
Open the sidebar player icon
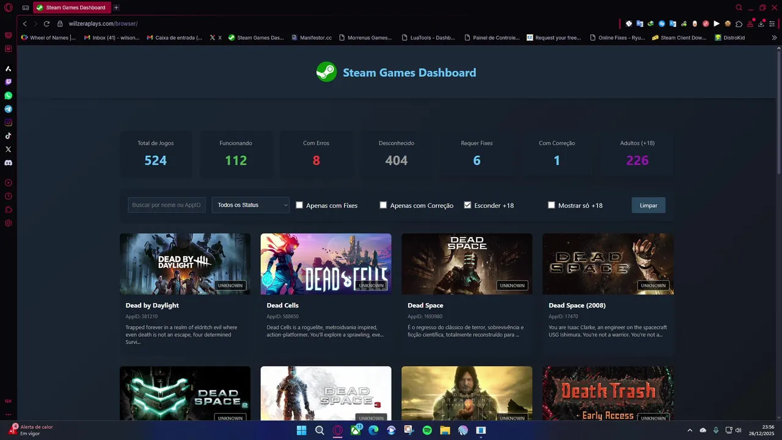(9, 183)
